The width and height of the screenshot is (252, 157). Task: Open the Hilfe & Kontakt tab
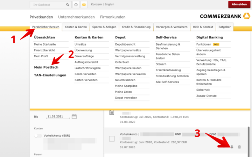(203, 27)
